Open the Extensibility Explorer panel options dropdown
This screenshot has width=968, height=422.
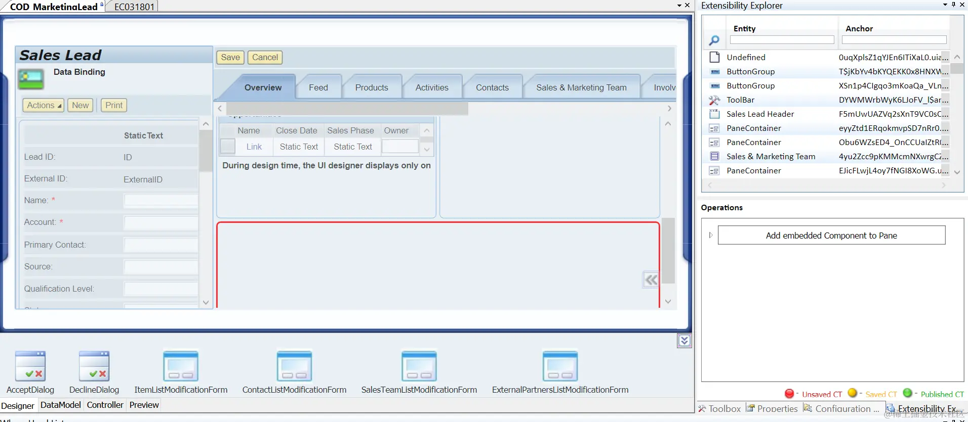(945, 5)
